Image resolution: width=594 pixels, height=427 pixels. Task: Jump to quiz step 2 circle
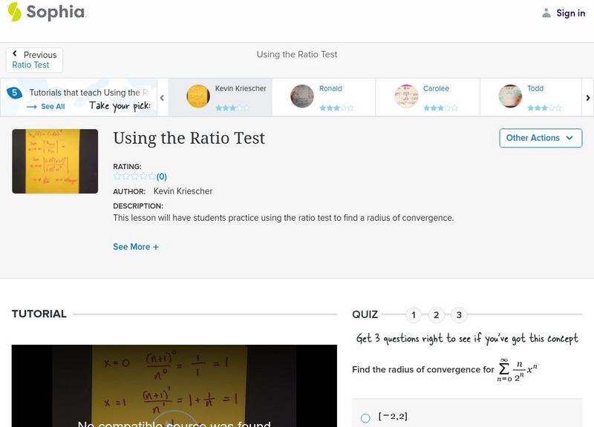pos(436,315)
